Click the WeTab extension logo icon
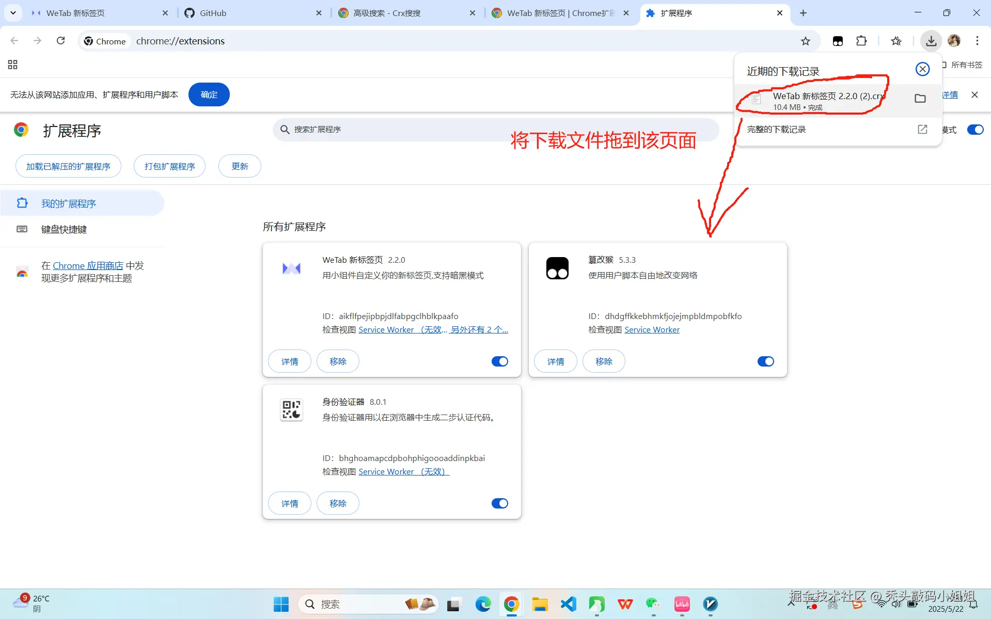 292,268
